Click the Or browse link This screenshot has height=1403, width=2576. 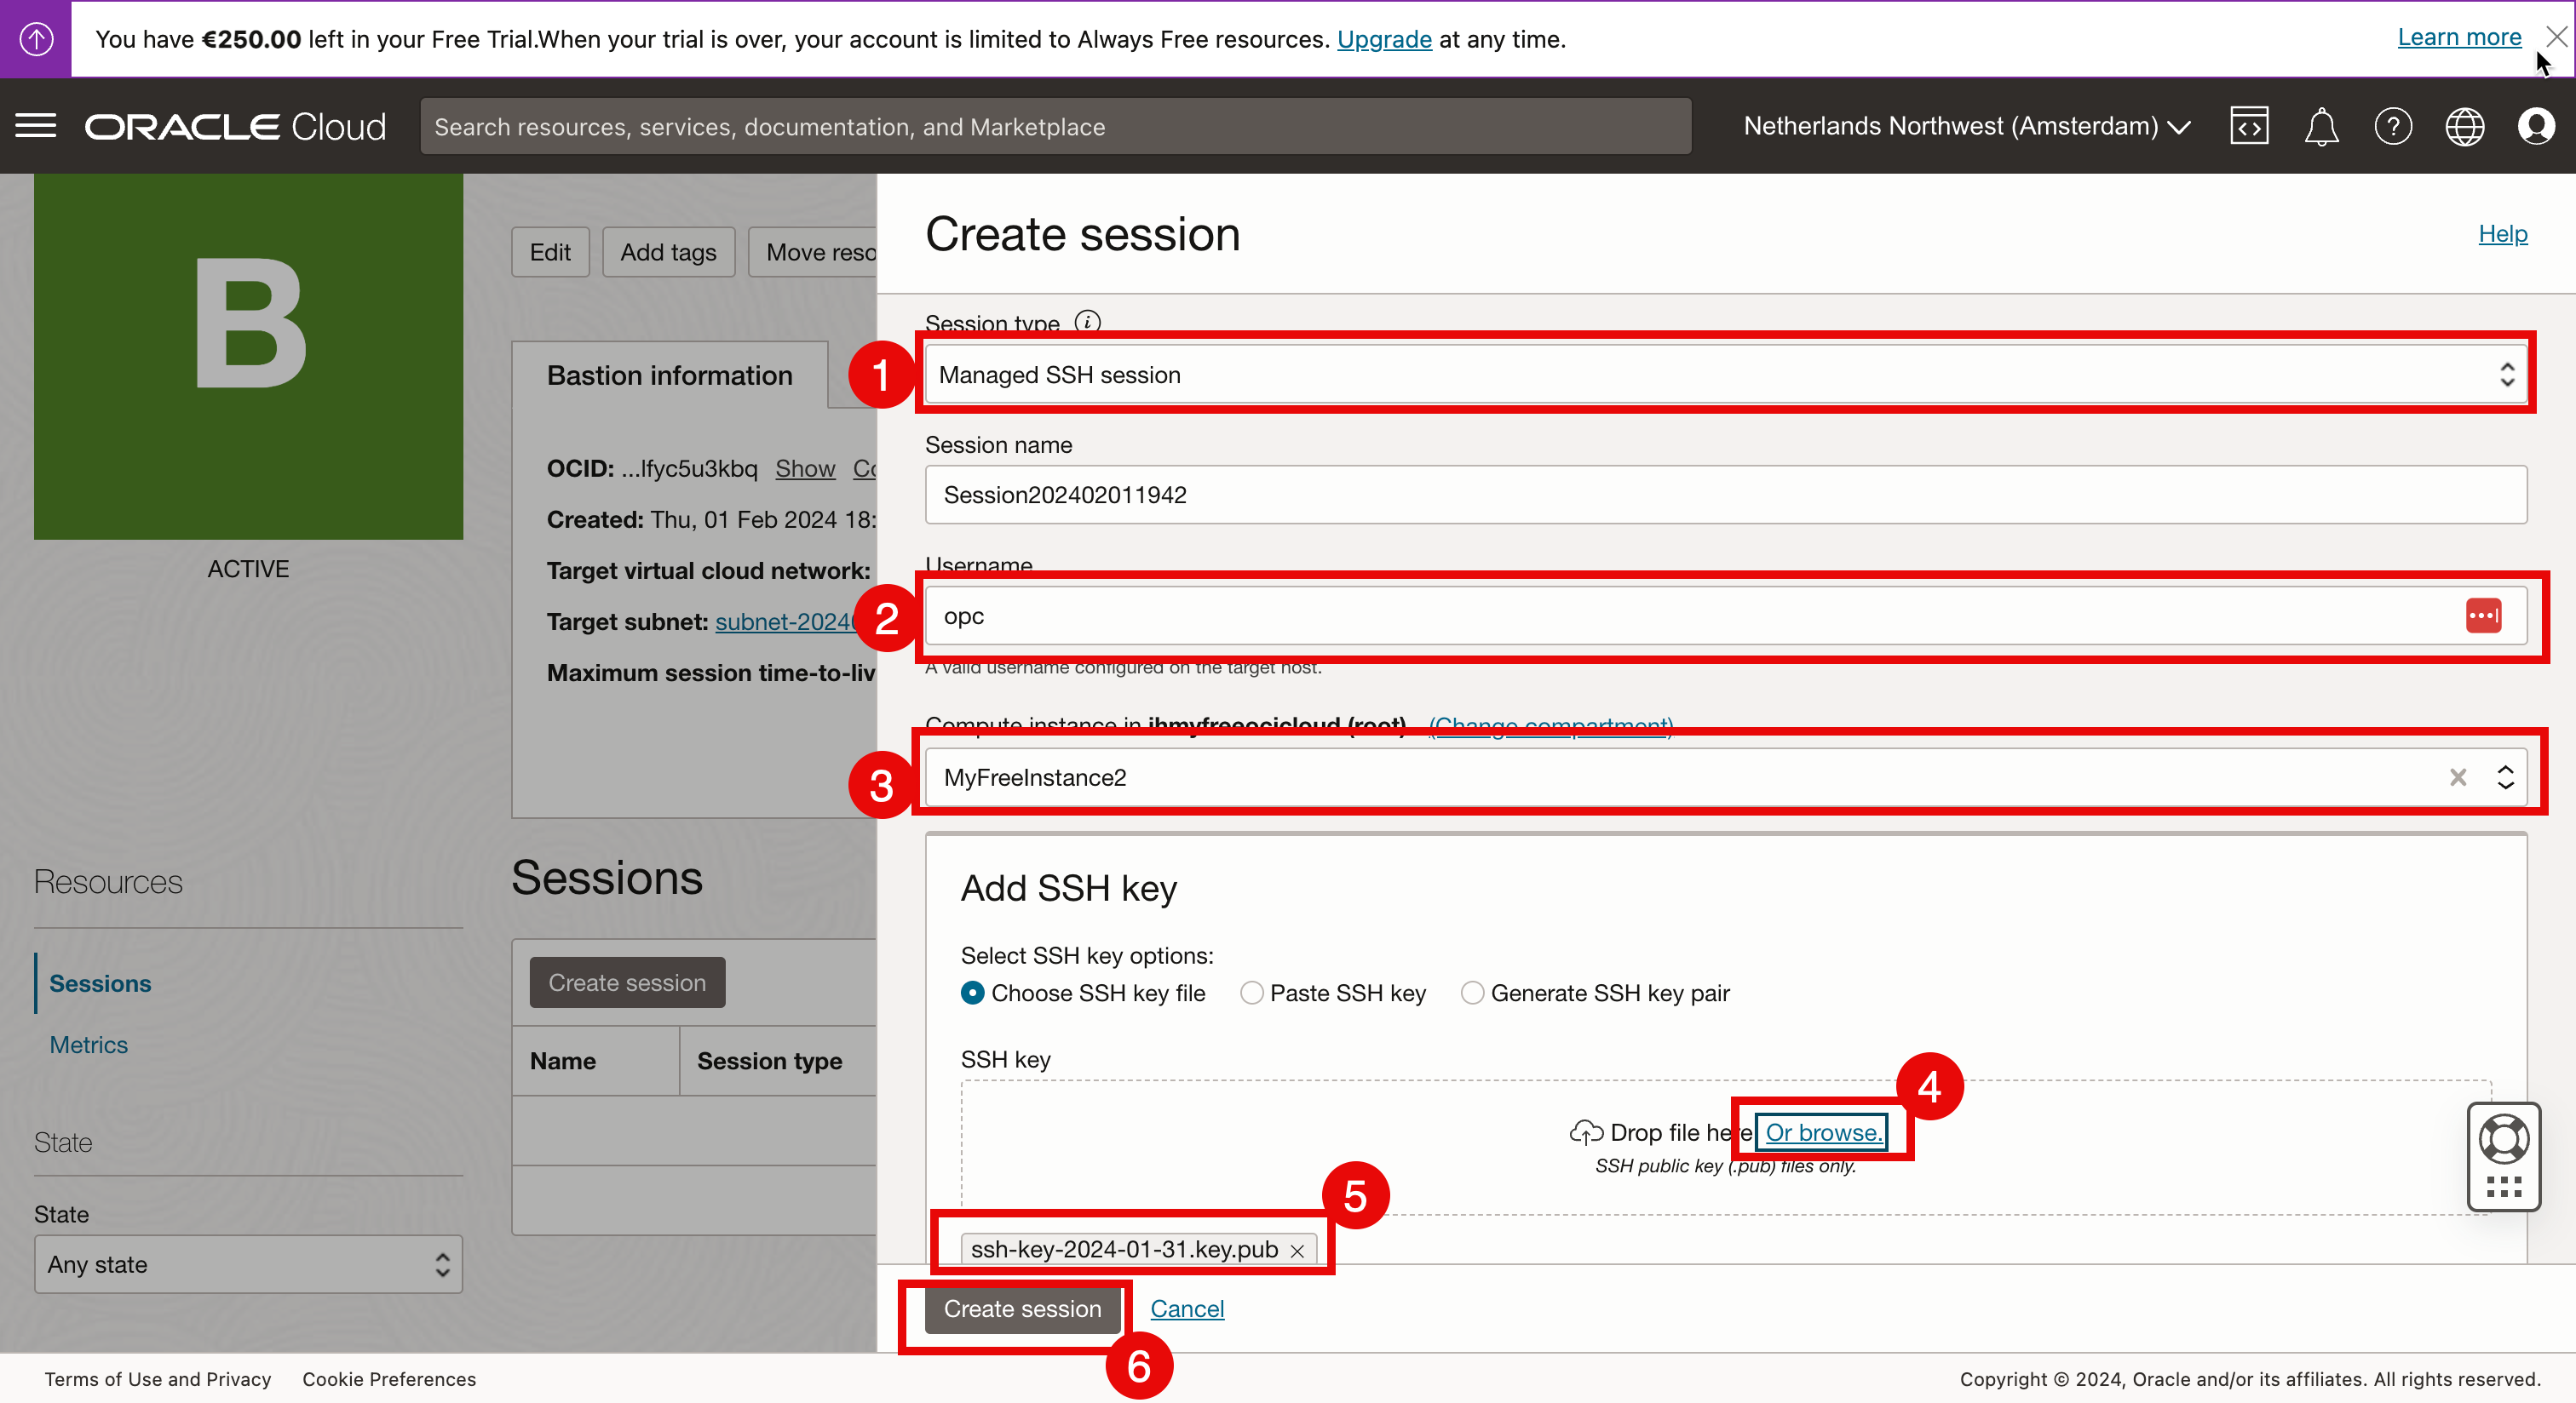(x=1823, y=1132)
